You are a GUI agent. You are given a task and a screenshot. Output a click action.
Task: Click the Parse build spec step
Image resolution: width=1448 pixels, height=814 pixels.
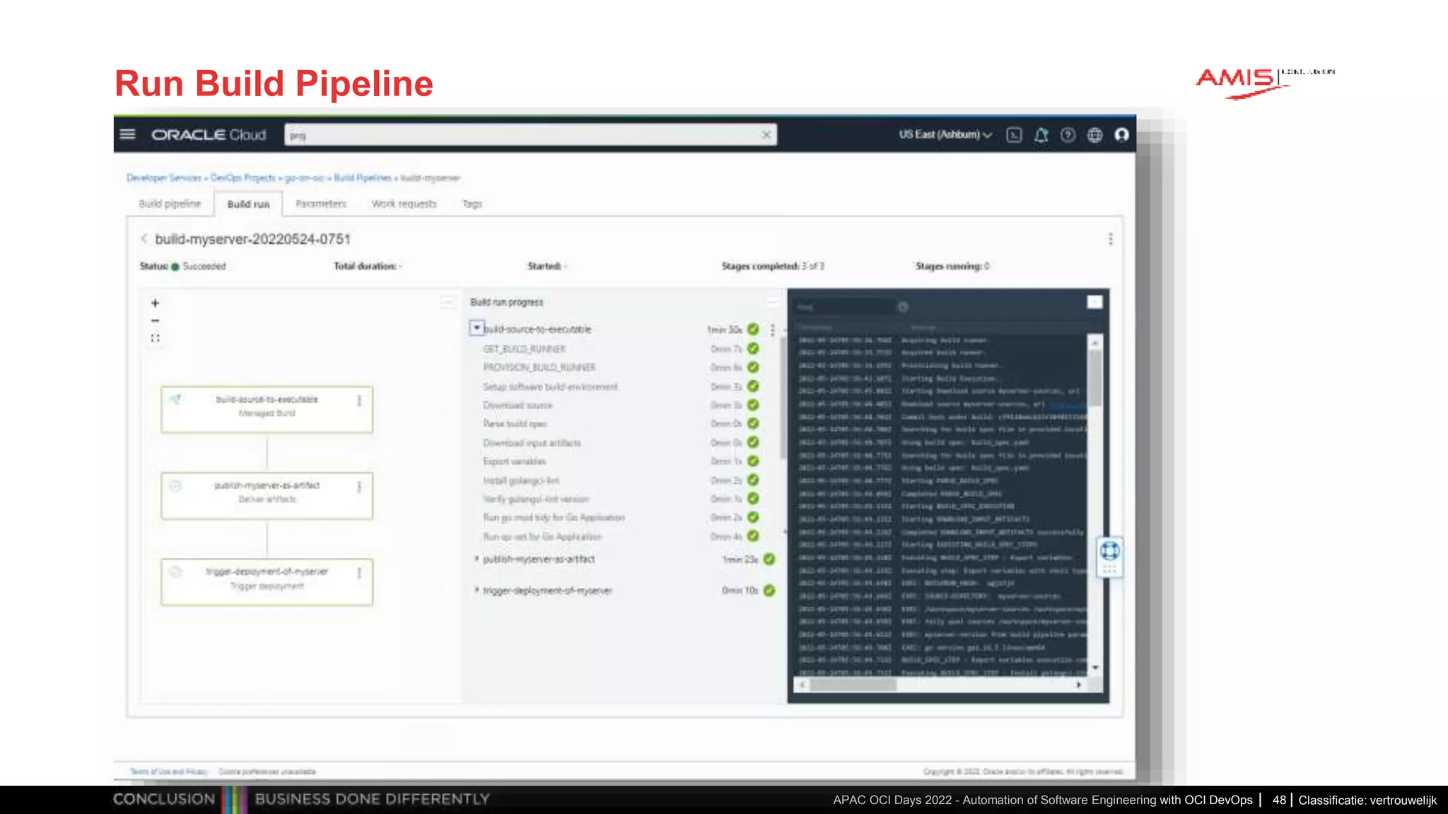(515, 424)
